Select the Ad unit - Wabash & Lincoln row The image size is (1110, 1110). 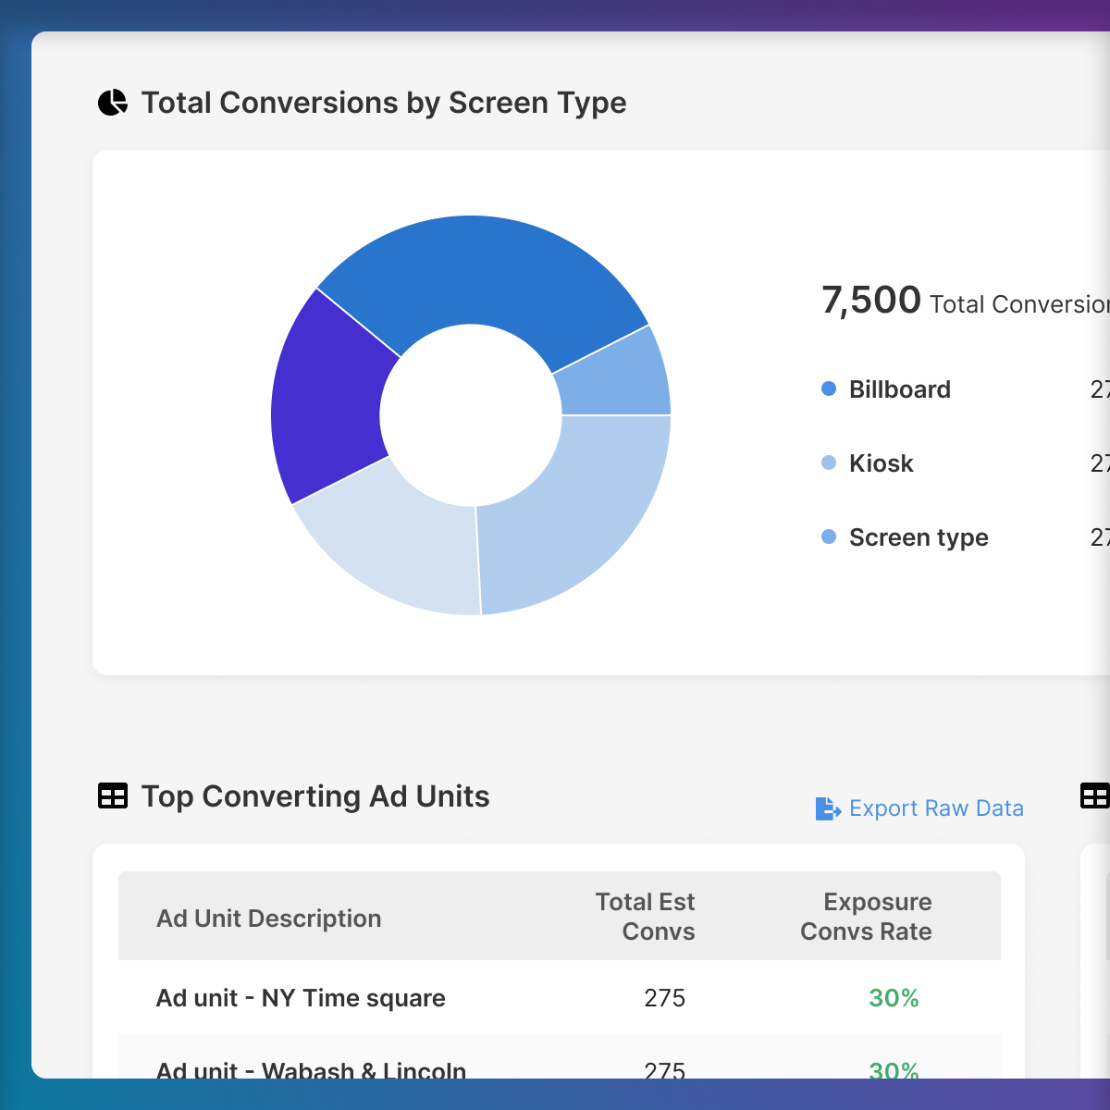(311, 1069)
